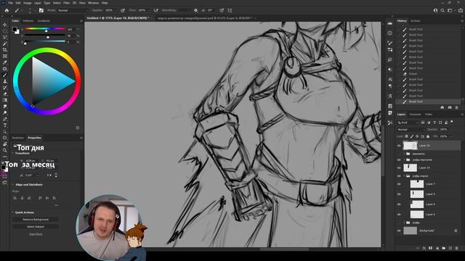Viewport: 465px width, 261px height.
Task: Open the Window menu
Action: [93, 3]
